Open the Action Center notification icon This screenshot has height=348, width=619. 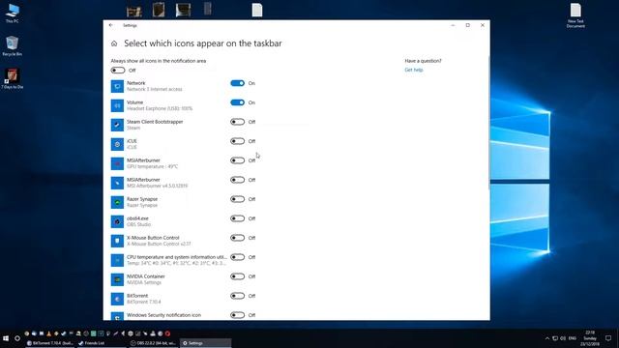(608, 338)
